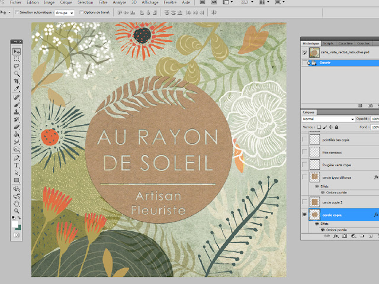
Task: Open the Normal blend mode dropdown
Action: coord(328,119)
